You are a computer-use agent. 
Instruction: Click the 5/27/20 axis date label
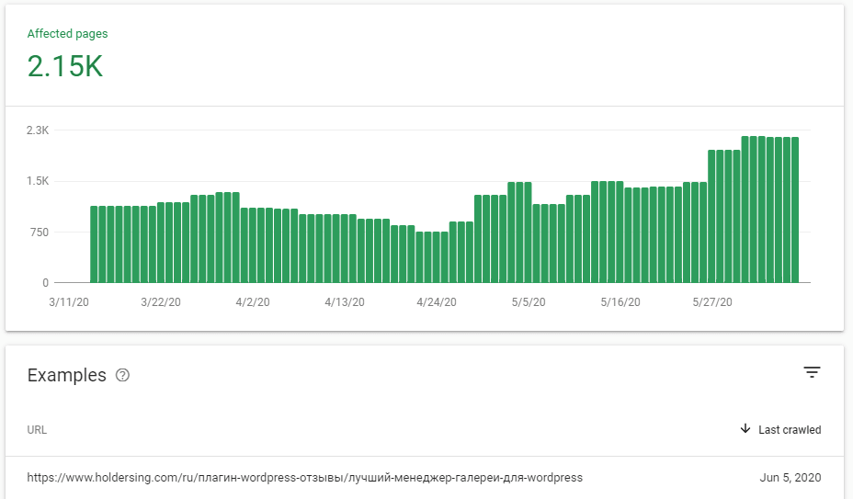pyautogui.click(x=712, y=302)
